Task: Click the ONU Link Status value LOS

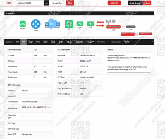Action: pyautogui.click(x=82, y=94)
